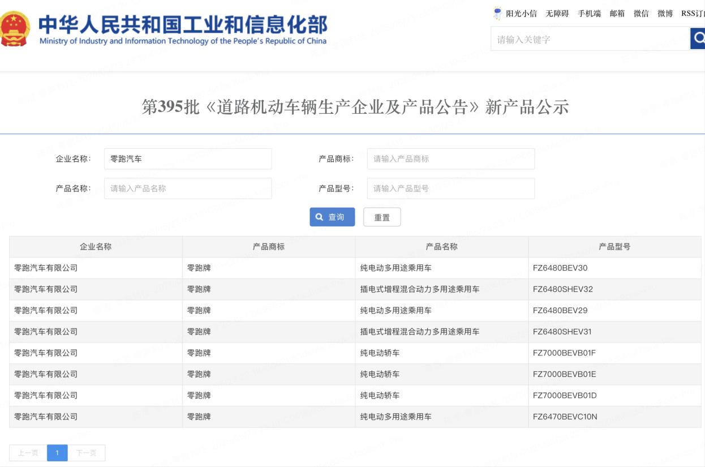Click 纯电动轿车 in FZ7000BEVB01D row
Image resolution: width=705 pixels, height=467 pixels.
click(x=380, y=395)
